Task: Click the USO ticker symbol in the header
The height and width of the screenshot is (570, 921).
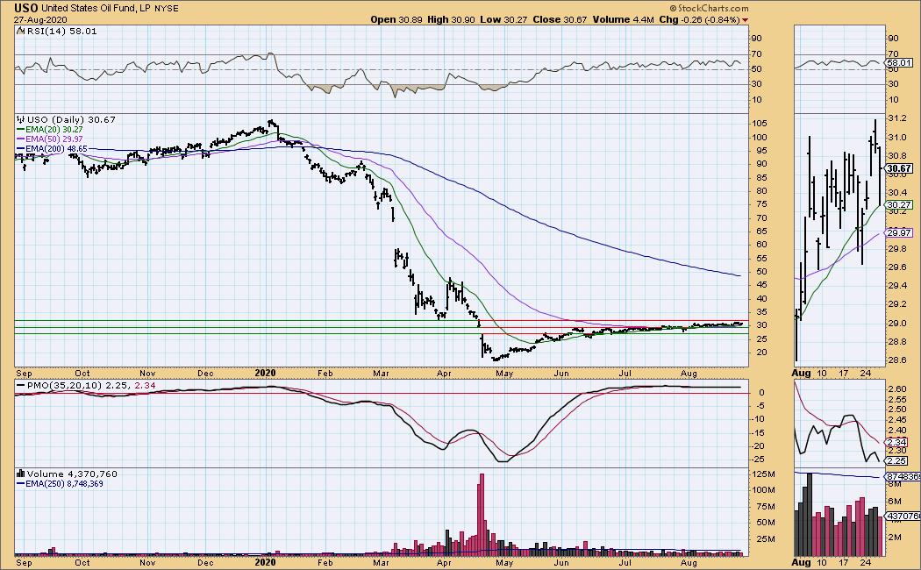Action: click(x=26, y=8)
